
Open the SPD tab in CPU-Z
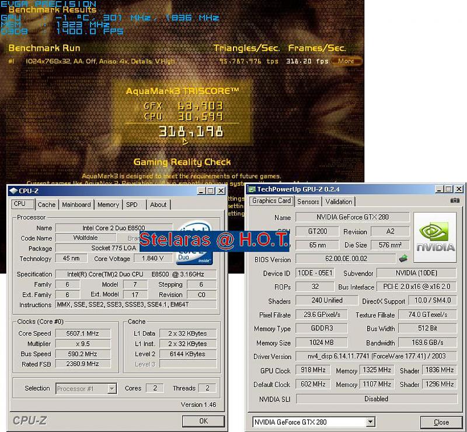tap(132, 205)
